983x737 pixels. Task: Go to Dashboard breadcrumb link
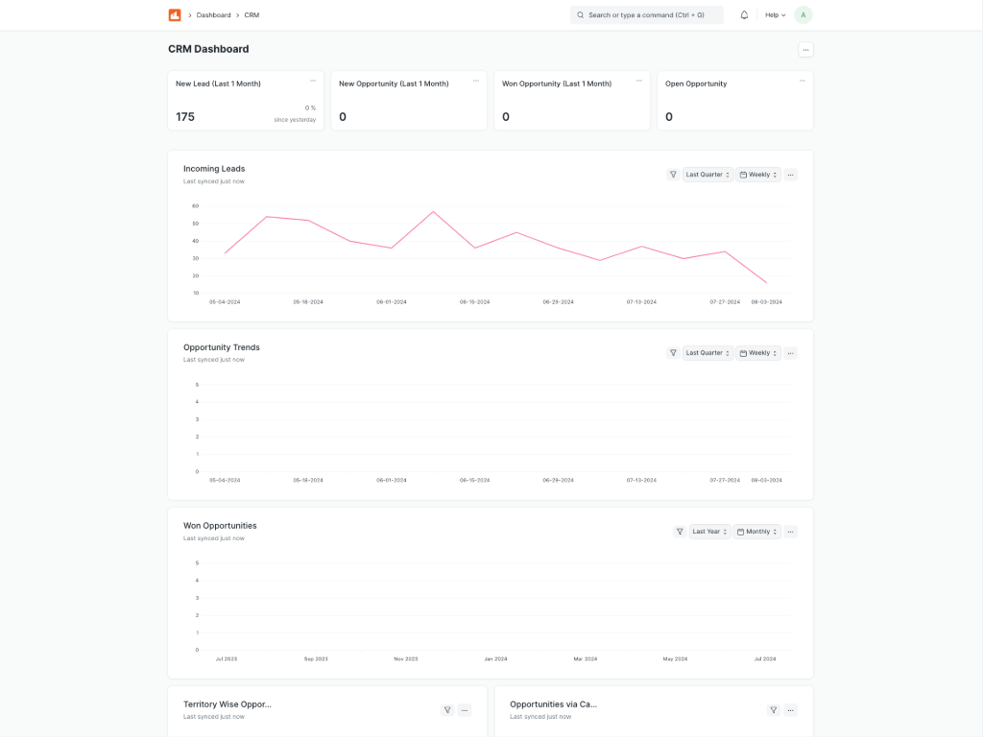(213, 15)
